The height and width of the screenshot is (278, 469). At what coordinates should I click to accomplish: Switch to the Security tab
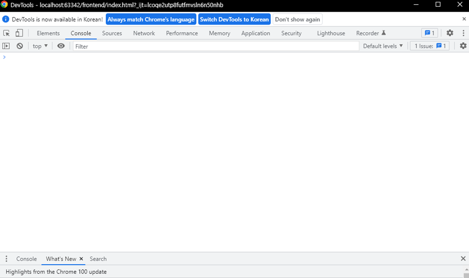pyautogui.click(x=291, y=33)
